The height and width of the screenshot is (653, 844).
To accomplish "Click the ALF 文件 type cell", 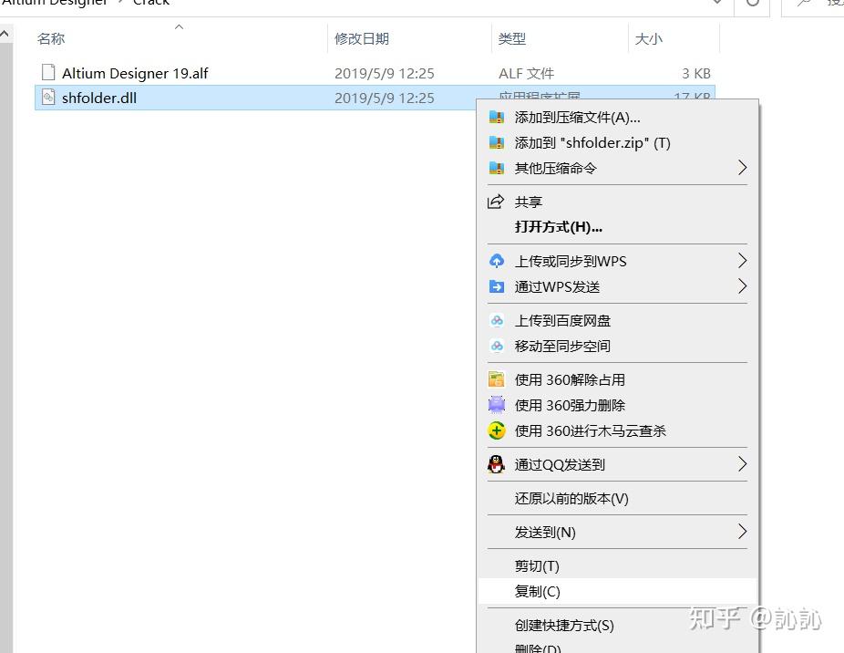I will pyautogui.click(x=526, y=73).
